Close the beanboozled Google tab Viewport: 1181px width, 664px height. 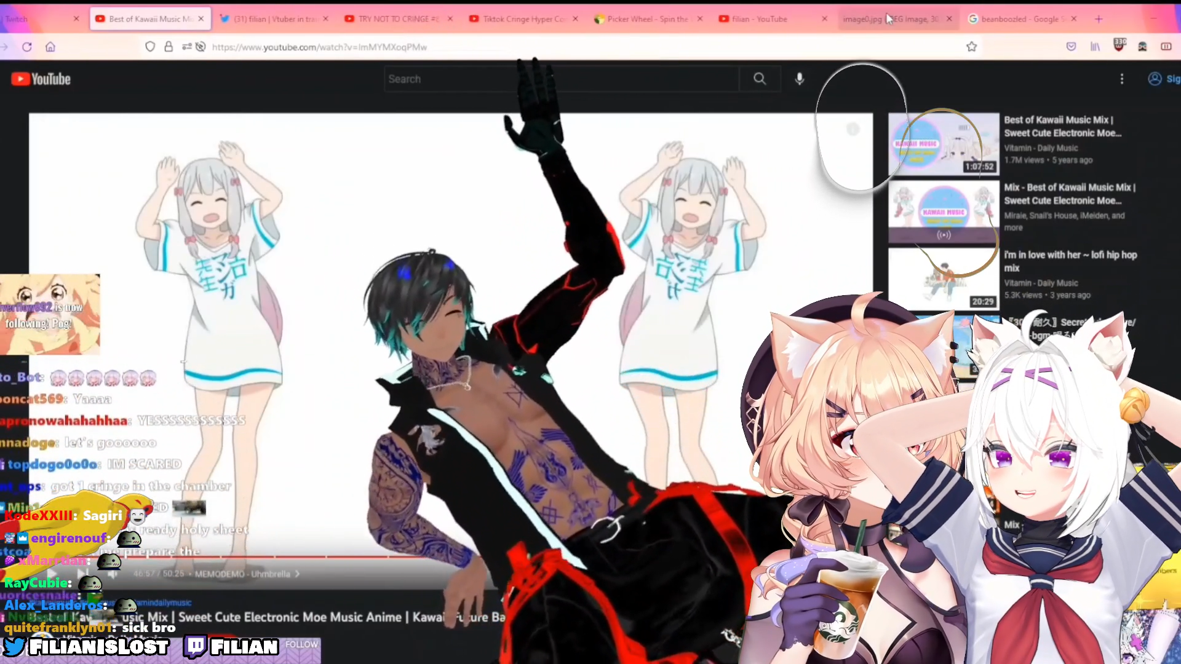[x=1074, y=19]
